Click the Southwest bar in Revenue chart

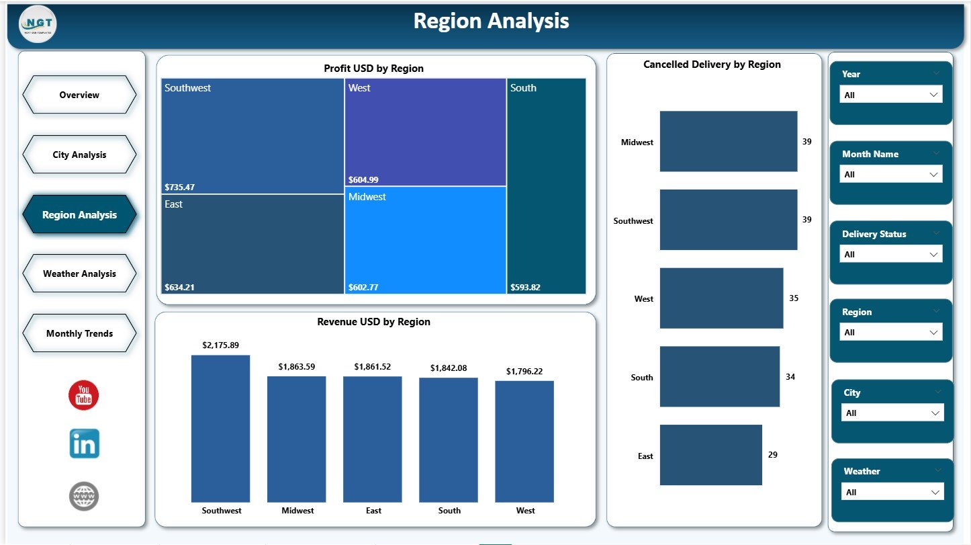click(x=220, y=428)
